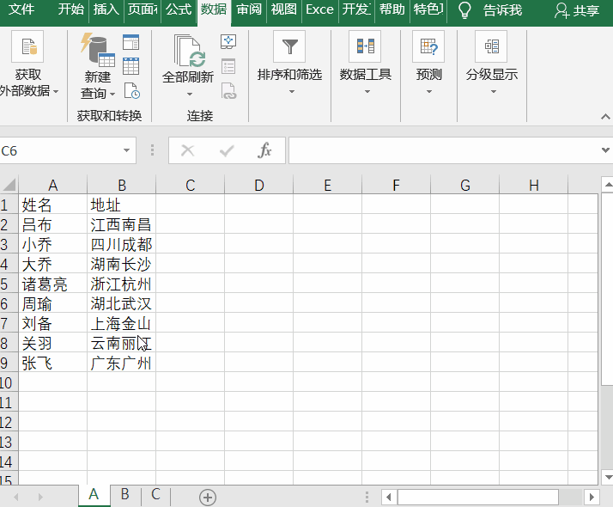The image size is (613, 507).
Task: Expand the 排序和筛选 dropdown arrow
Action: click(x=291, y=92)
